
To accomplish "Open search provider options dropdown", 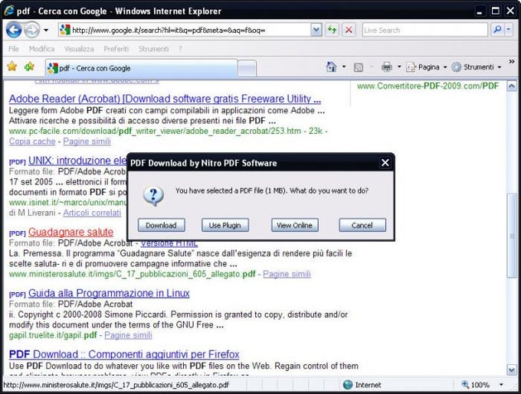I will click(x=509, y=30).
